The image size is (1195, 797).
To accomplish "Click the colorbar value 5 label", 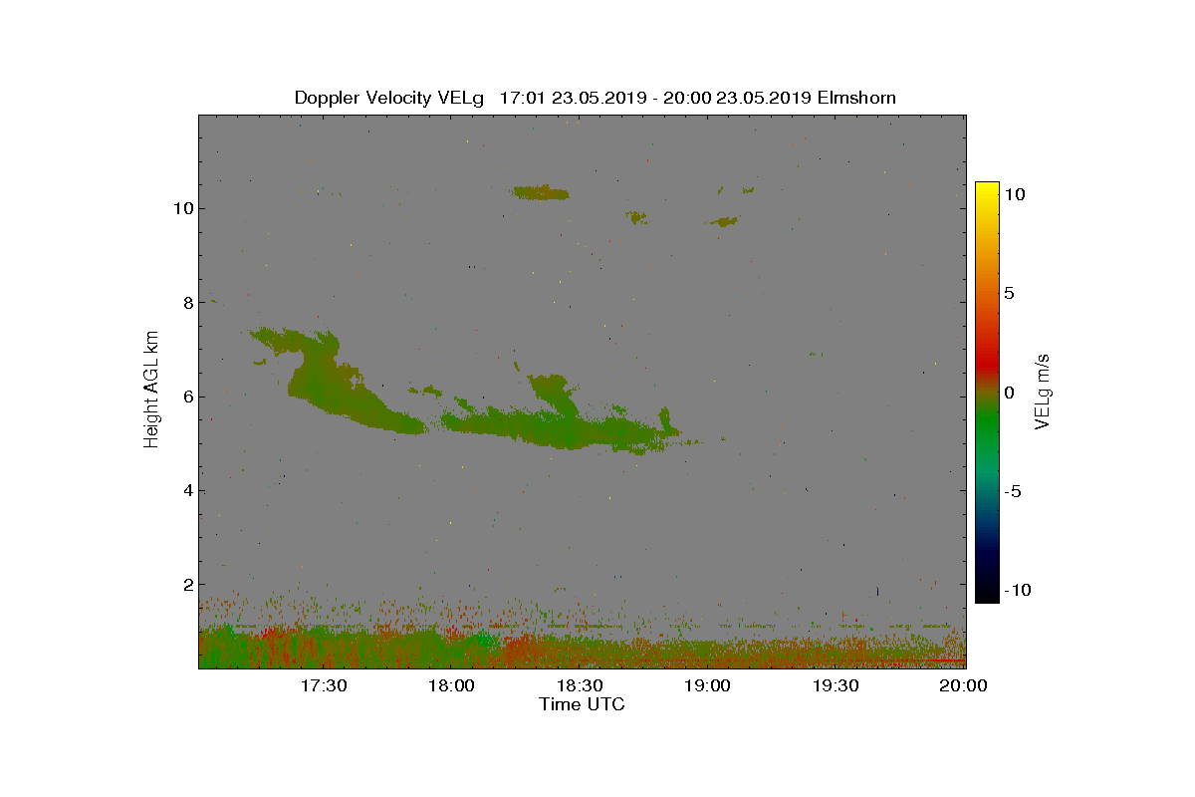I will tap(1009, 294).
